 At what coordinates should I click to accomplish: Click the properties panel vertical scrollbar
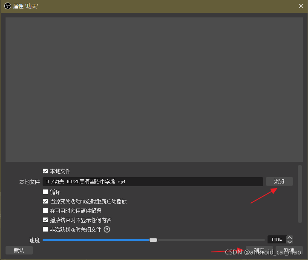[x=300, y=194]
